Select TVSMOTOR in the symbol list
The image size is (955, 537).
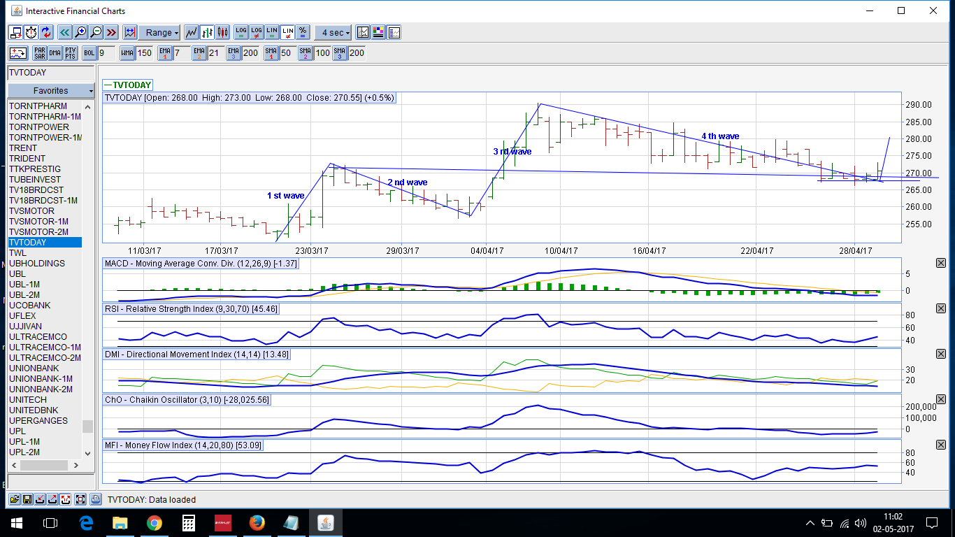coord(45,211)
